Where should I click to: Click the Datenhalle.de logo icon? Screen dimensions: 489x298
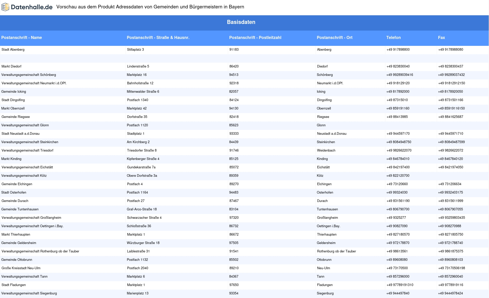5,7
